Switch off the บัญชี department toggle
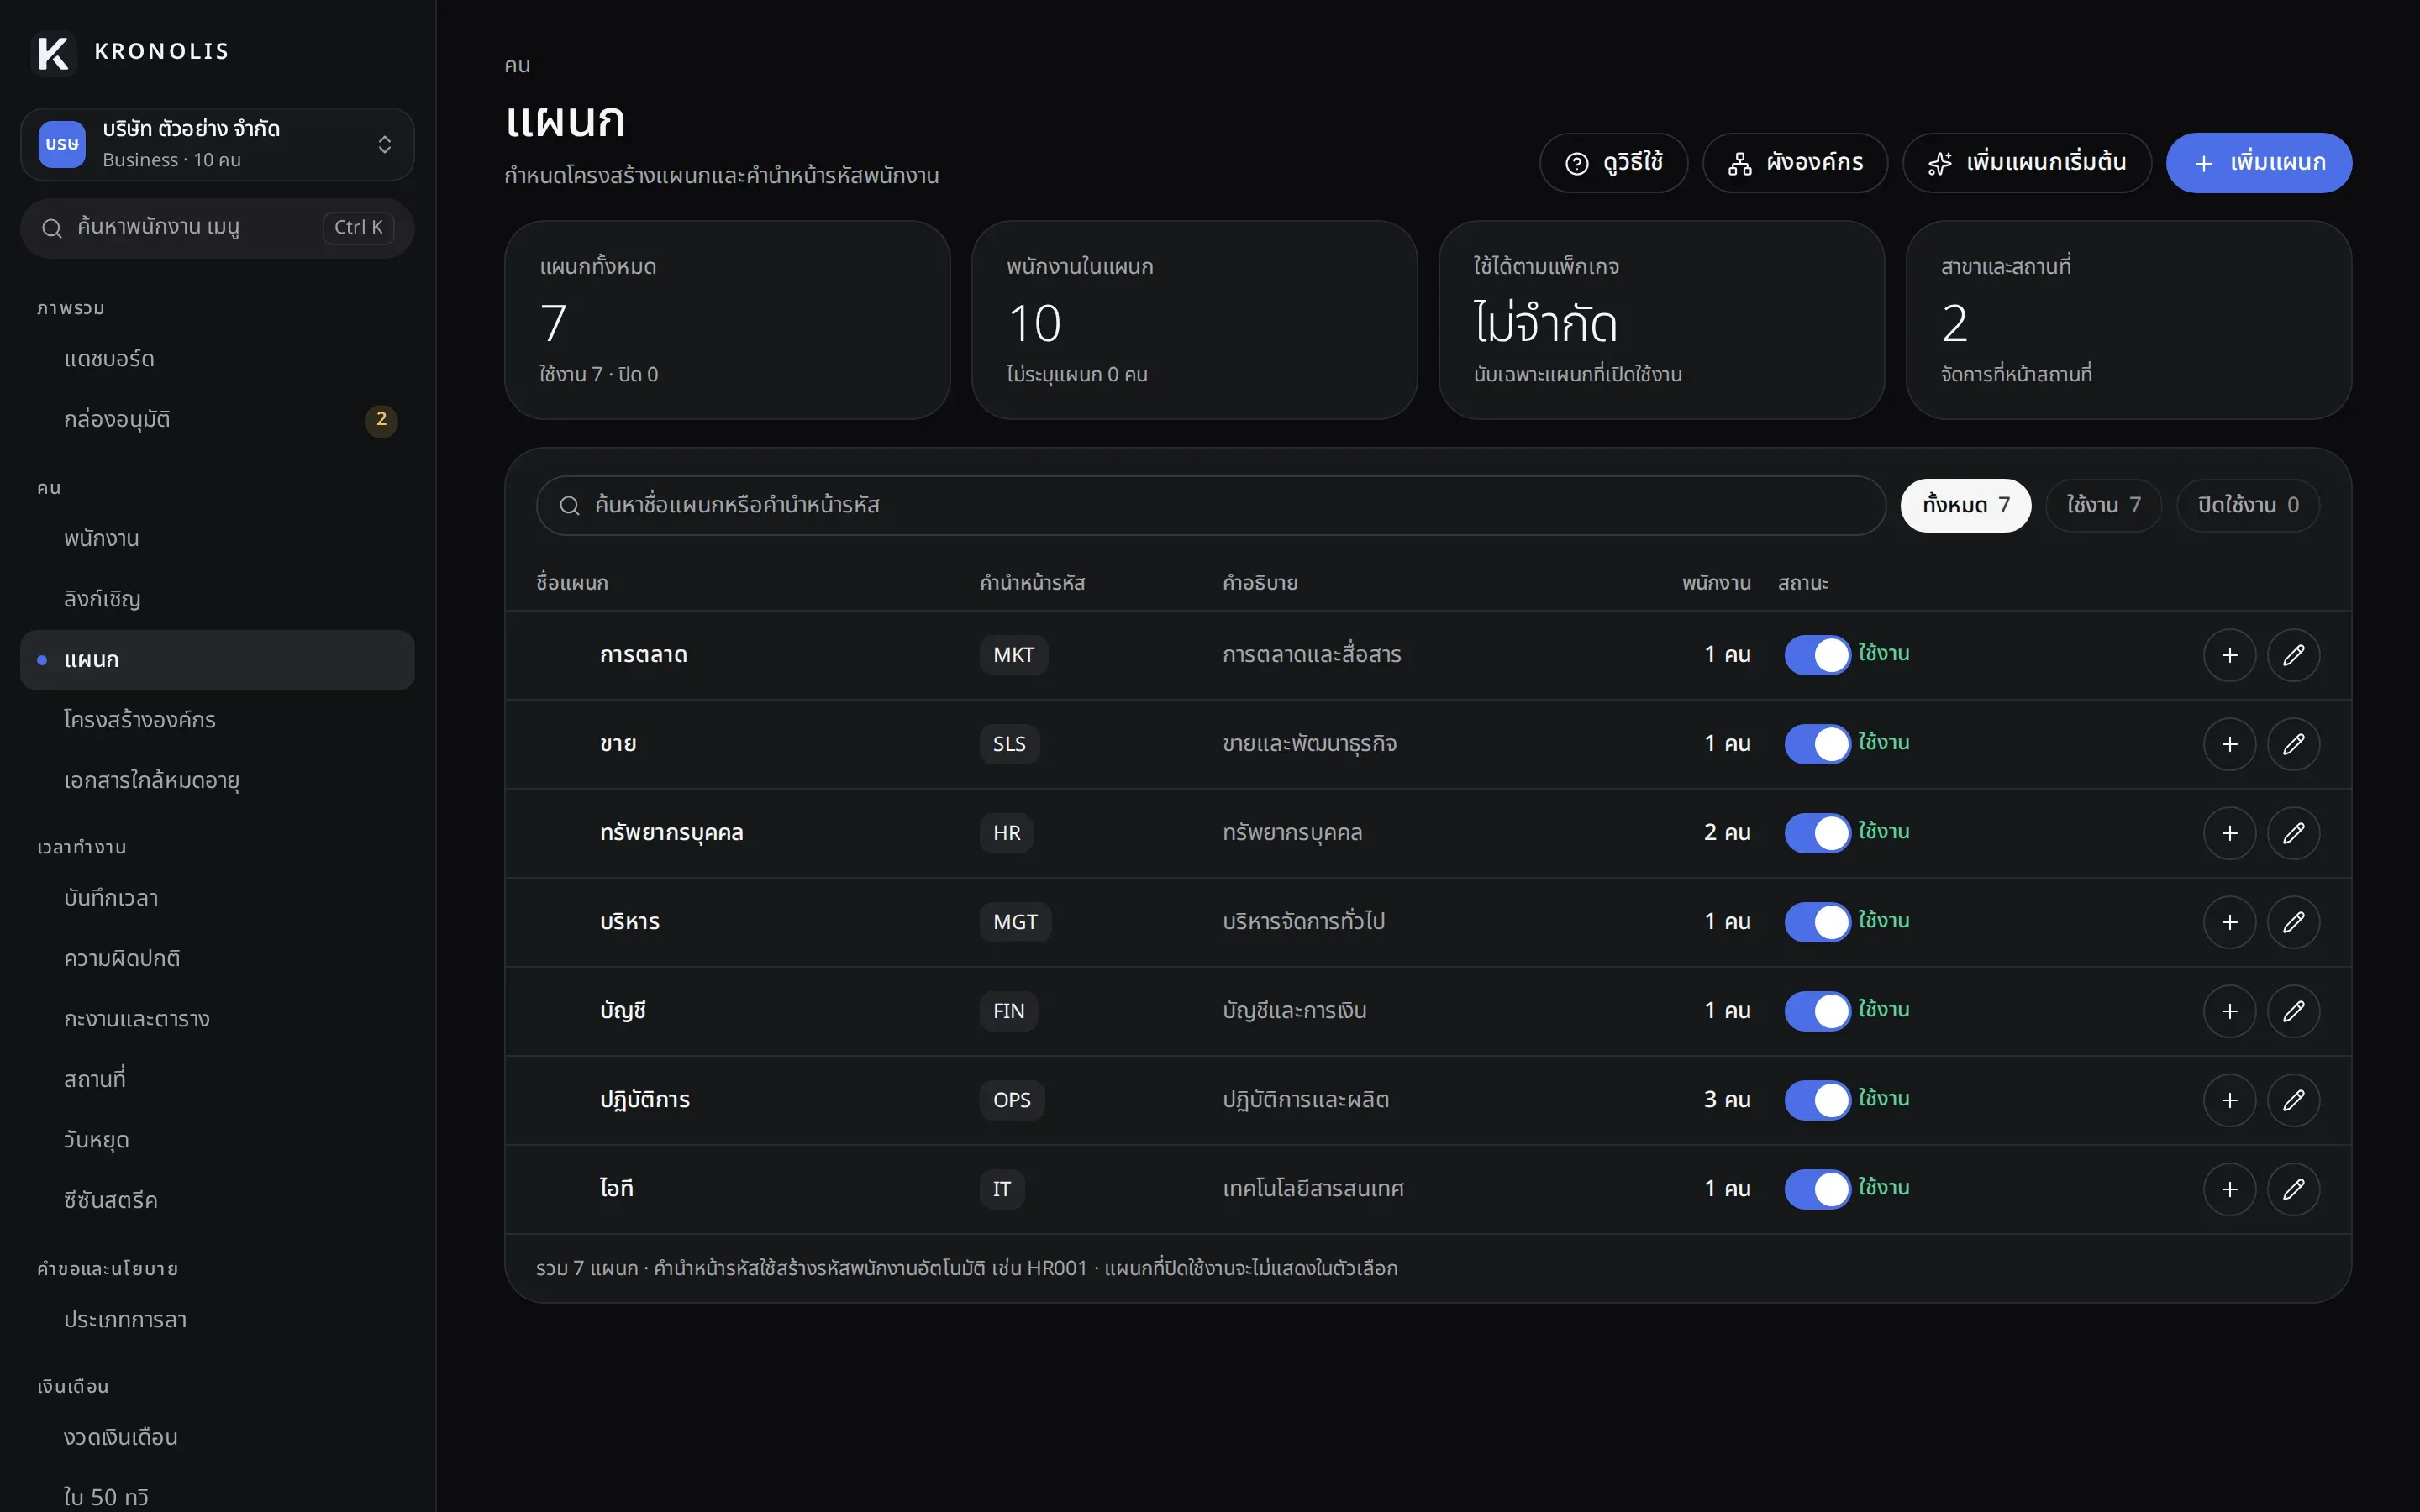The height and width of the screenshot is (1512, 2420). click(1817, 1011)
